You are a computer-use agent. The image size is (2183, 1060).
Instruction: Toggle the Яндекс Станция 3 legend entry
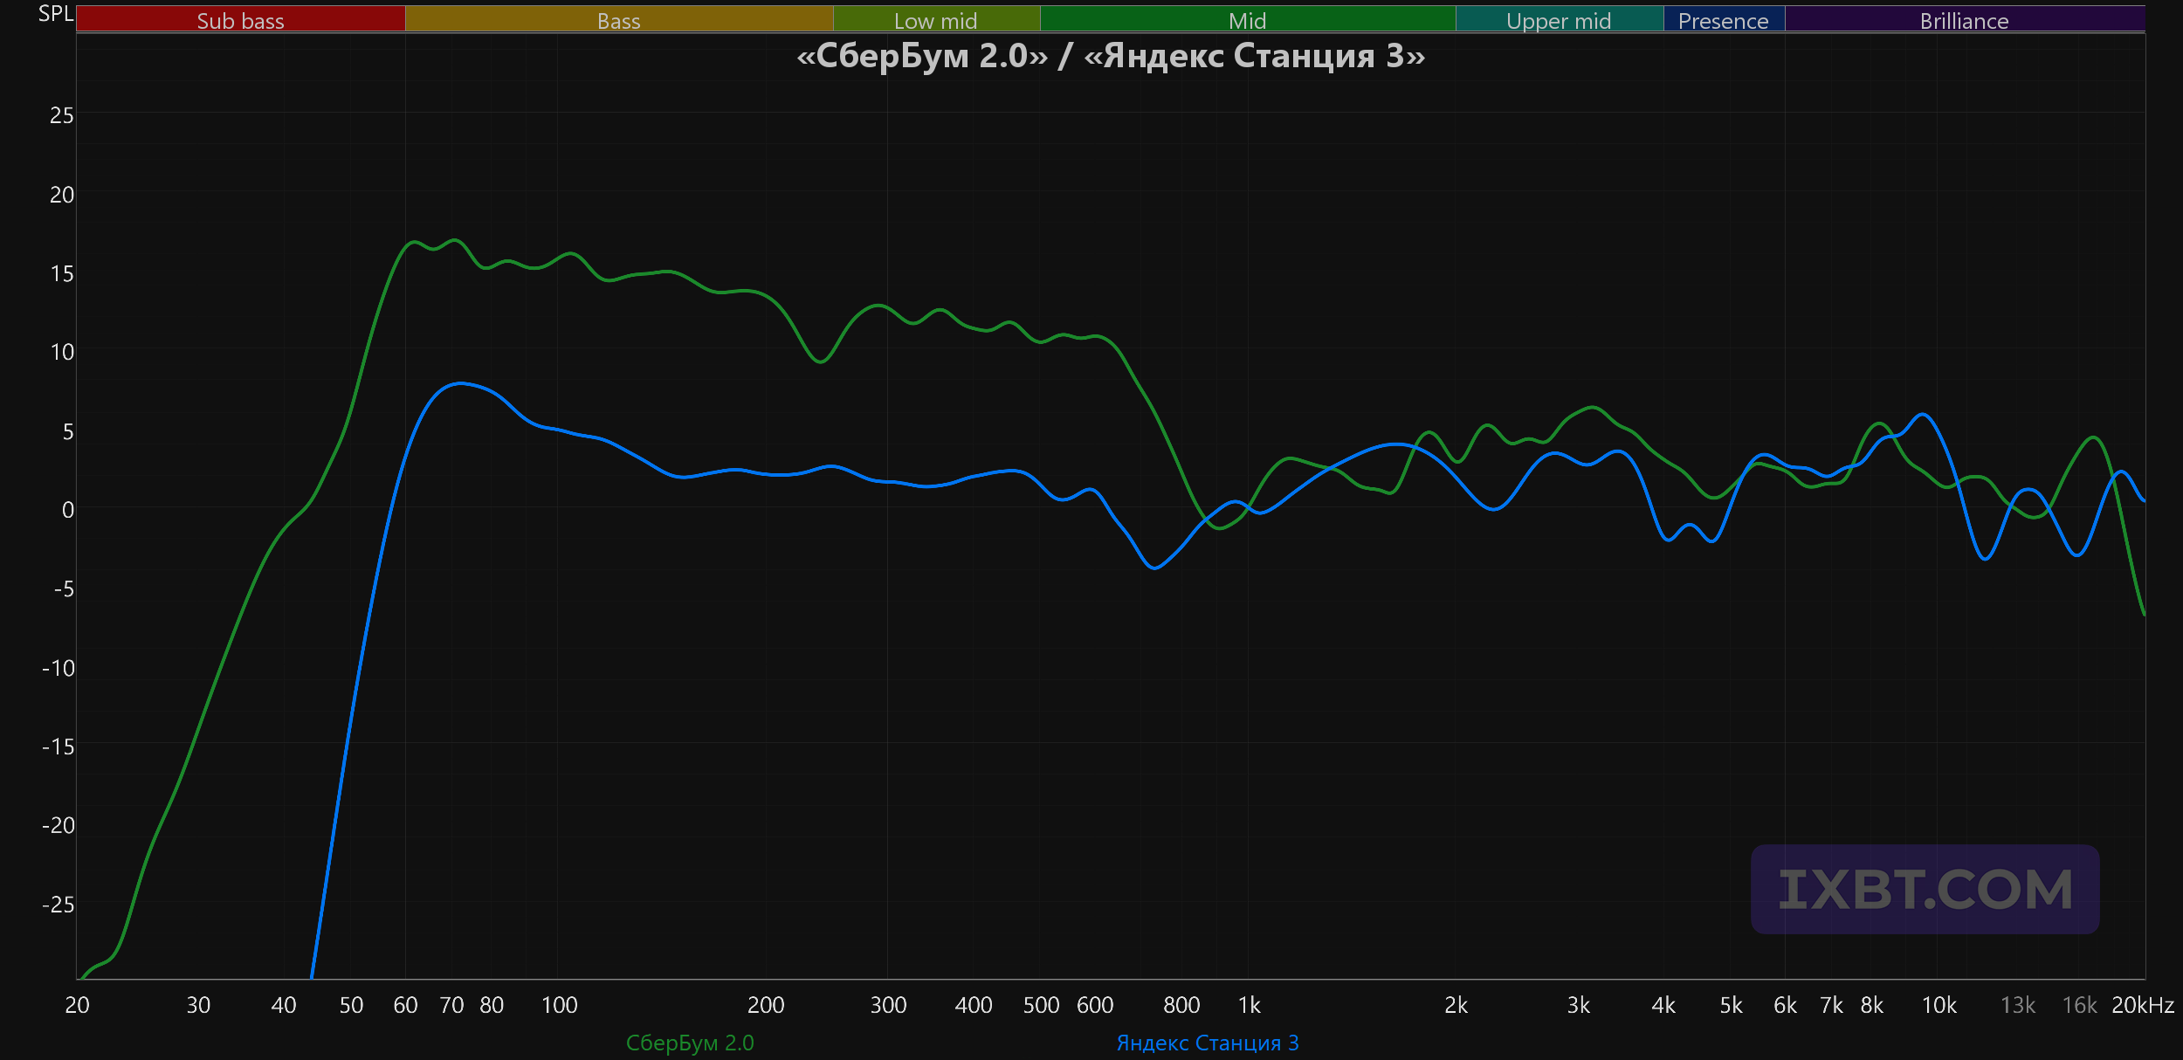coord(1208,1043)
